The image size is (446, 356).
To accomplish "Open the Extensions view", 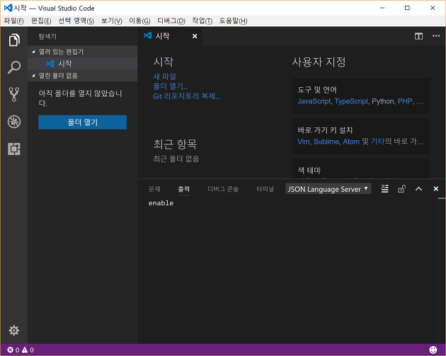I will tap(14, 149).
